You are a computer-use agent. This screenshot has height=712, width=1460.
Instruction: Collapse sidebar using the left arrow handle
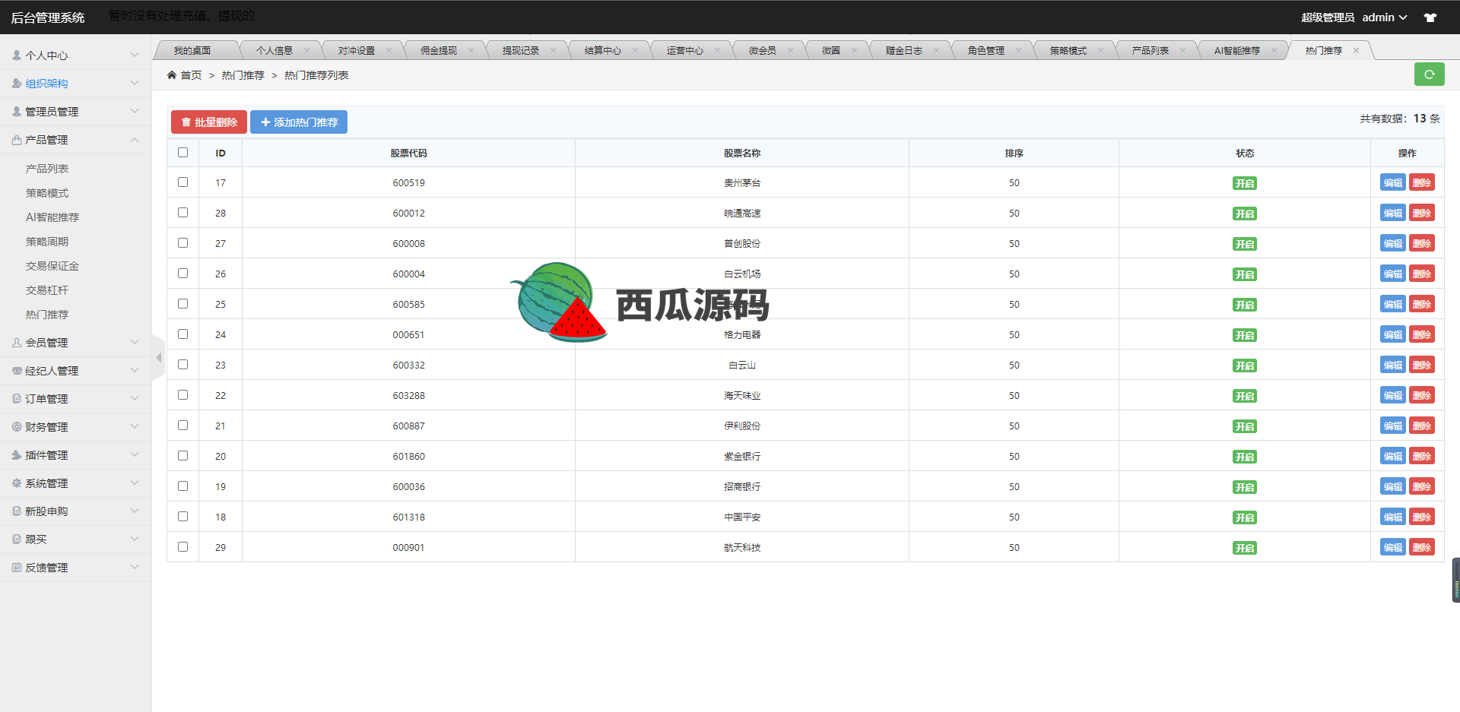[158, 357]
